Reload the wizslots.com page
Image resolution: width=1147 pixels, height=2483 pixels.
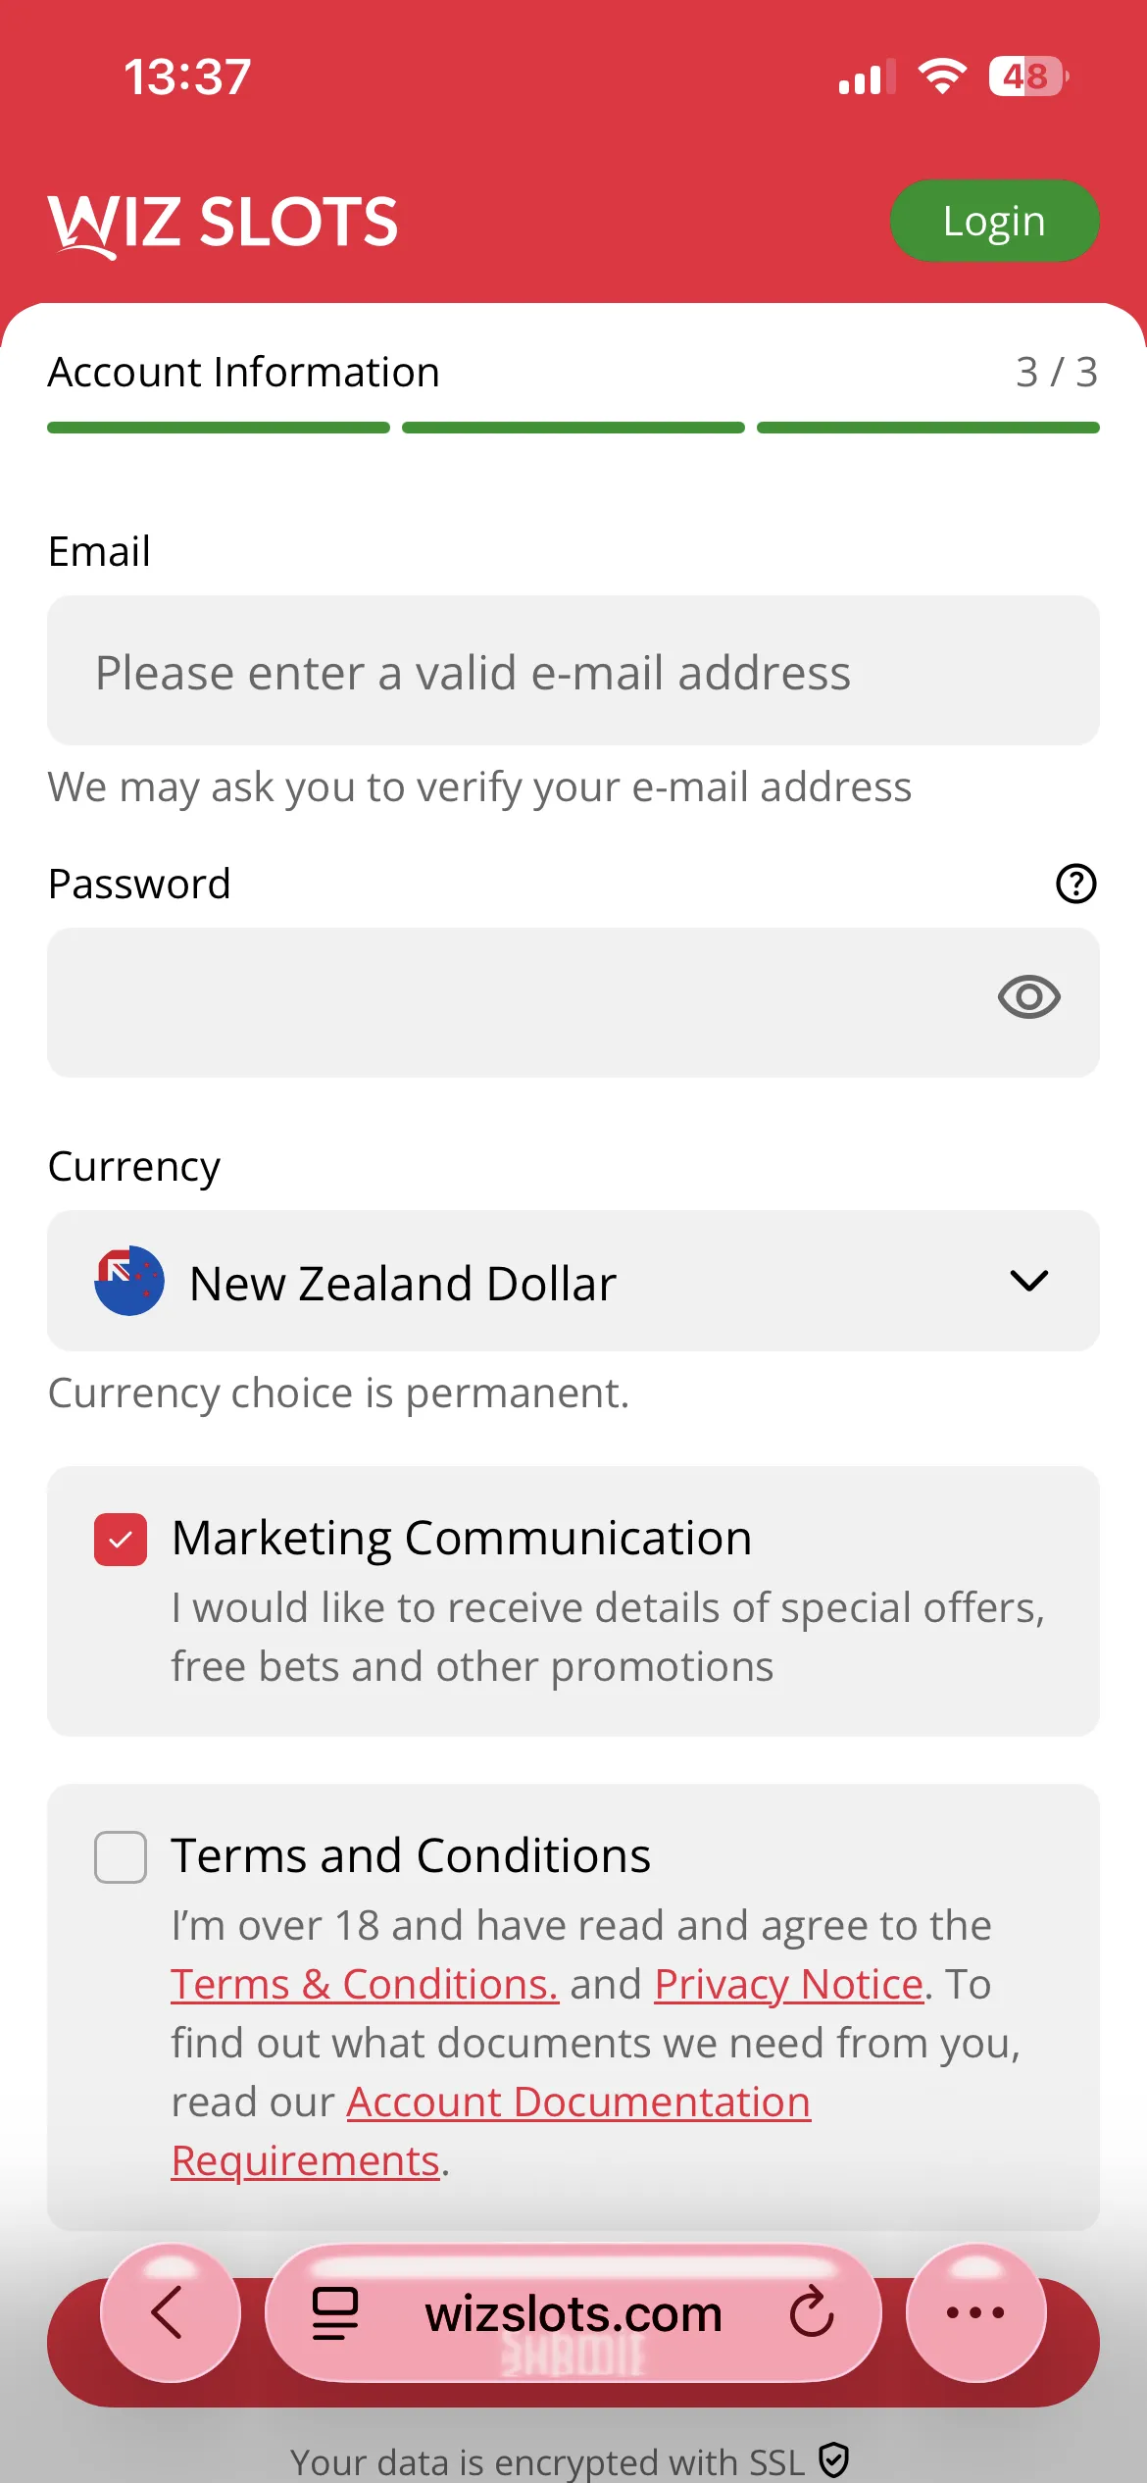[x=812, y=2312]
